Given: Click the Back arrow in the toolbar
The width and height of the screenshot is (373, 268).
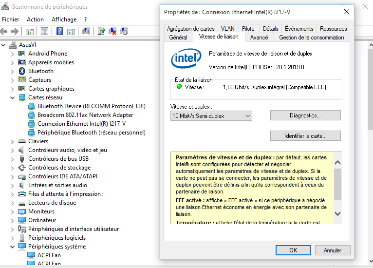Looking at the screenshot, I should 4,31.
